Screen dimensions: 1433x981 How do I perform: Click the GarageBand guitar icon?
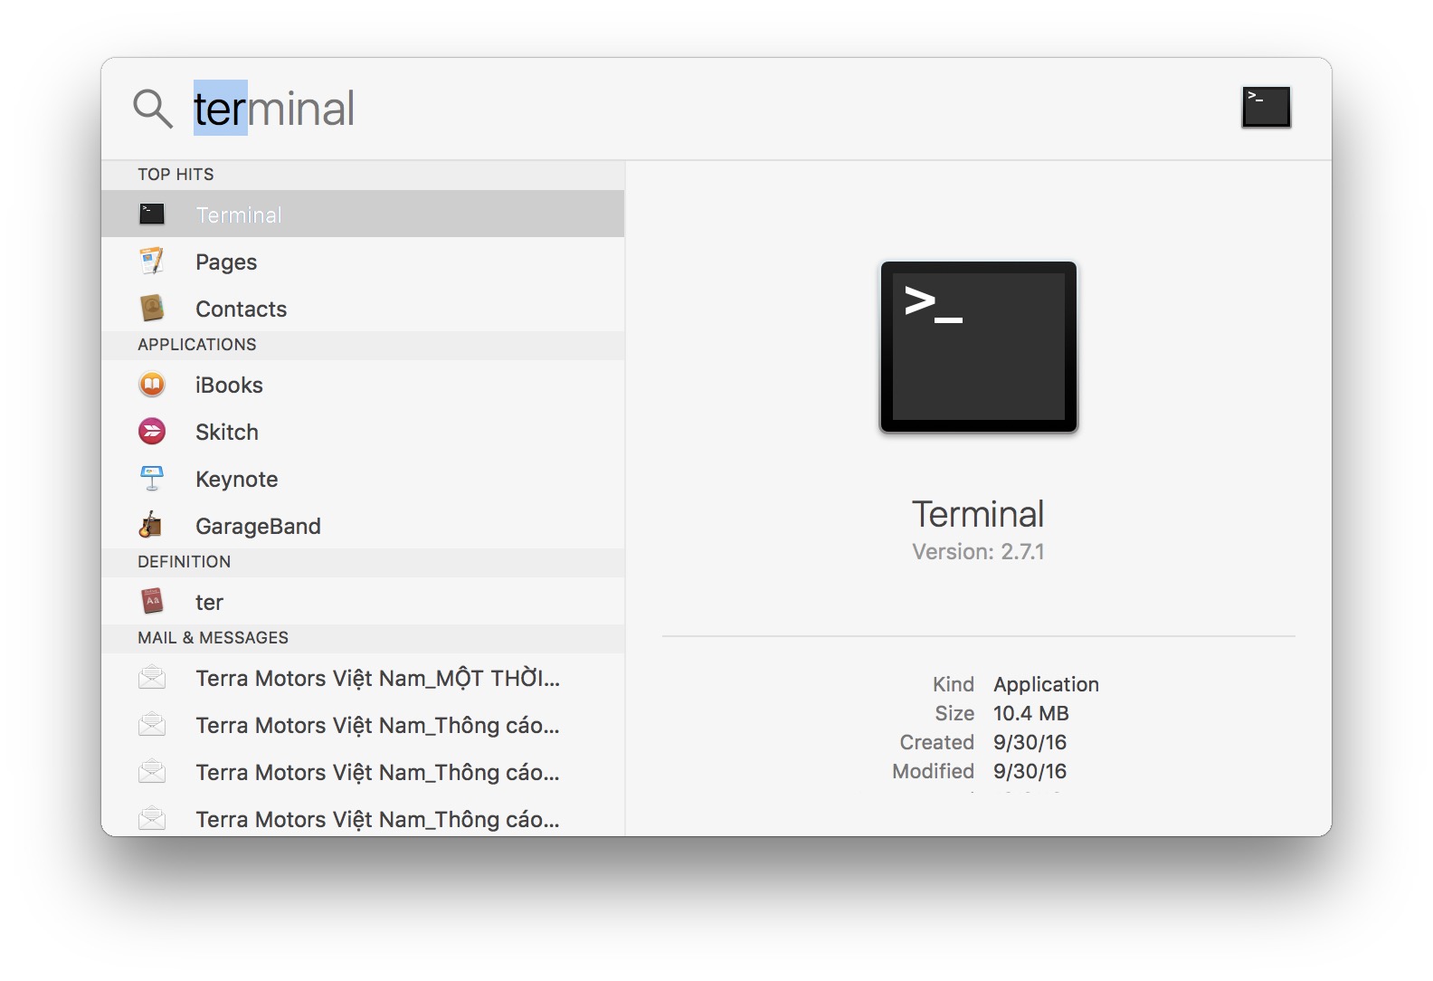click(x=152, y=525)
